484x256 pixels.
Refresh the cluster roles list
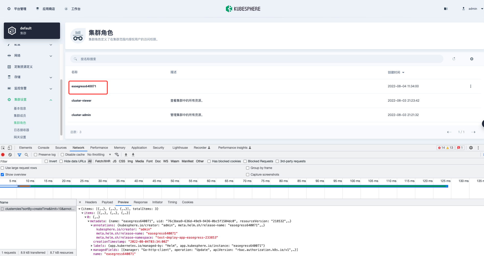[x=454, y=59]
